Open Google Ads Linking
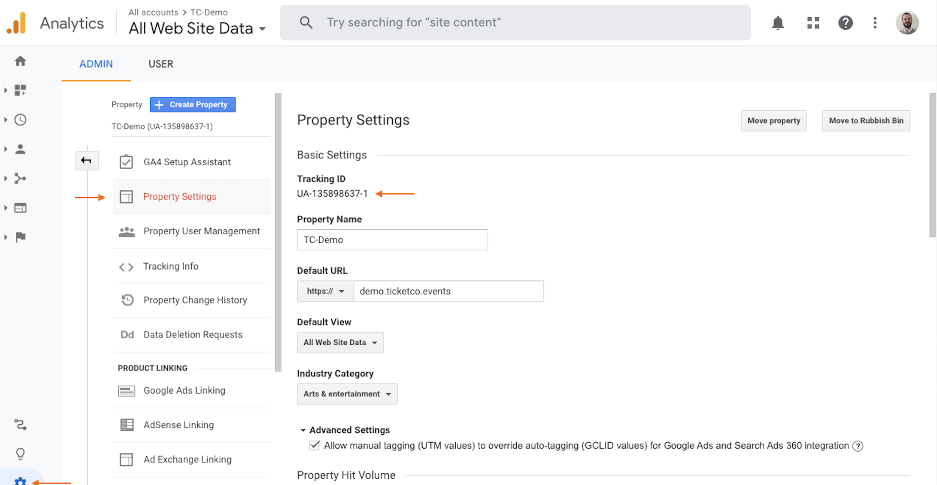The height and width of the screenshot is (485, 937). (192, 391)
